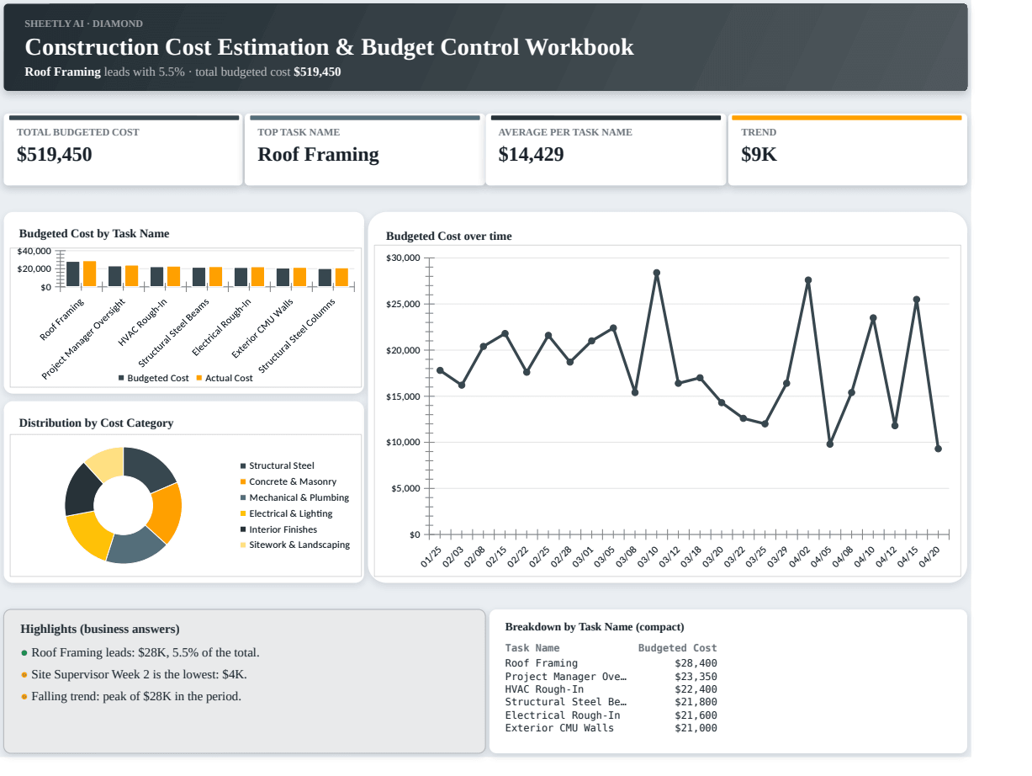Click the Sitework & Landscaping legend swatch

coord(244,545)
